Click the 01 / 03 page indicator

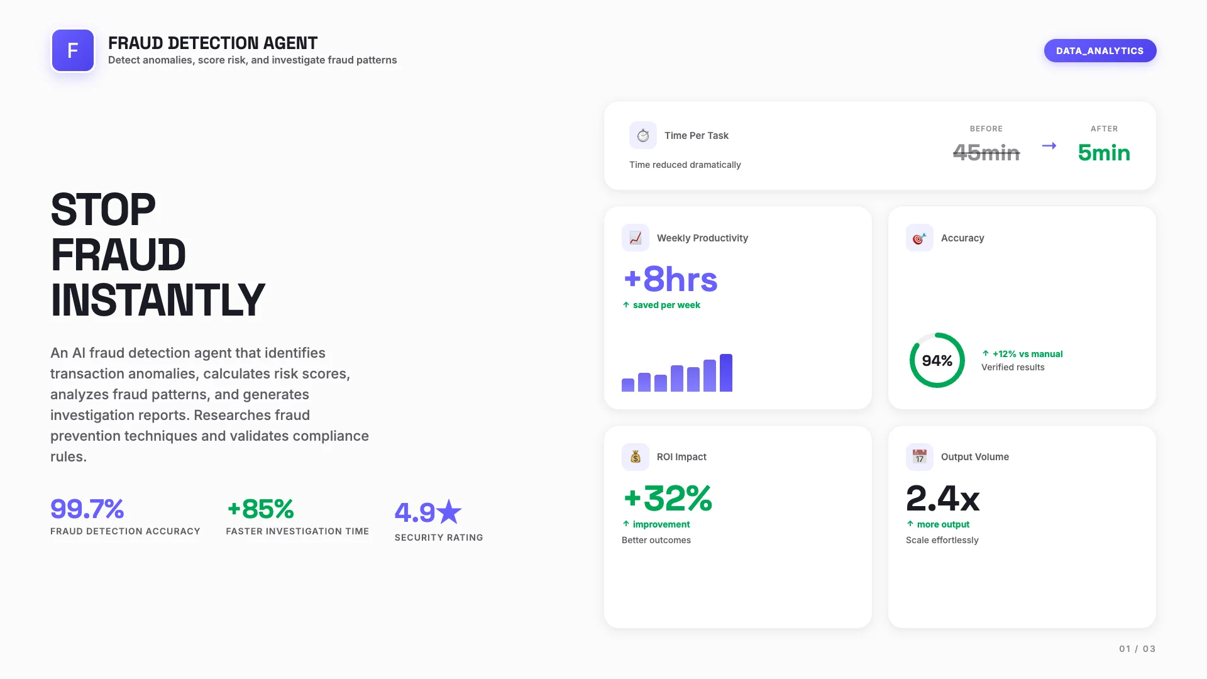(1137, 648)
